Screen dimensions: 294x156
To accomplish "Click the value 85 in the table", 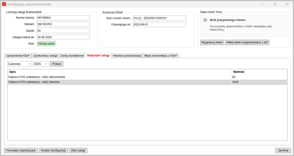I will 234,77.
